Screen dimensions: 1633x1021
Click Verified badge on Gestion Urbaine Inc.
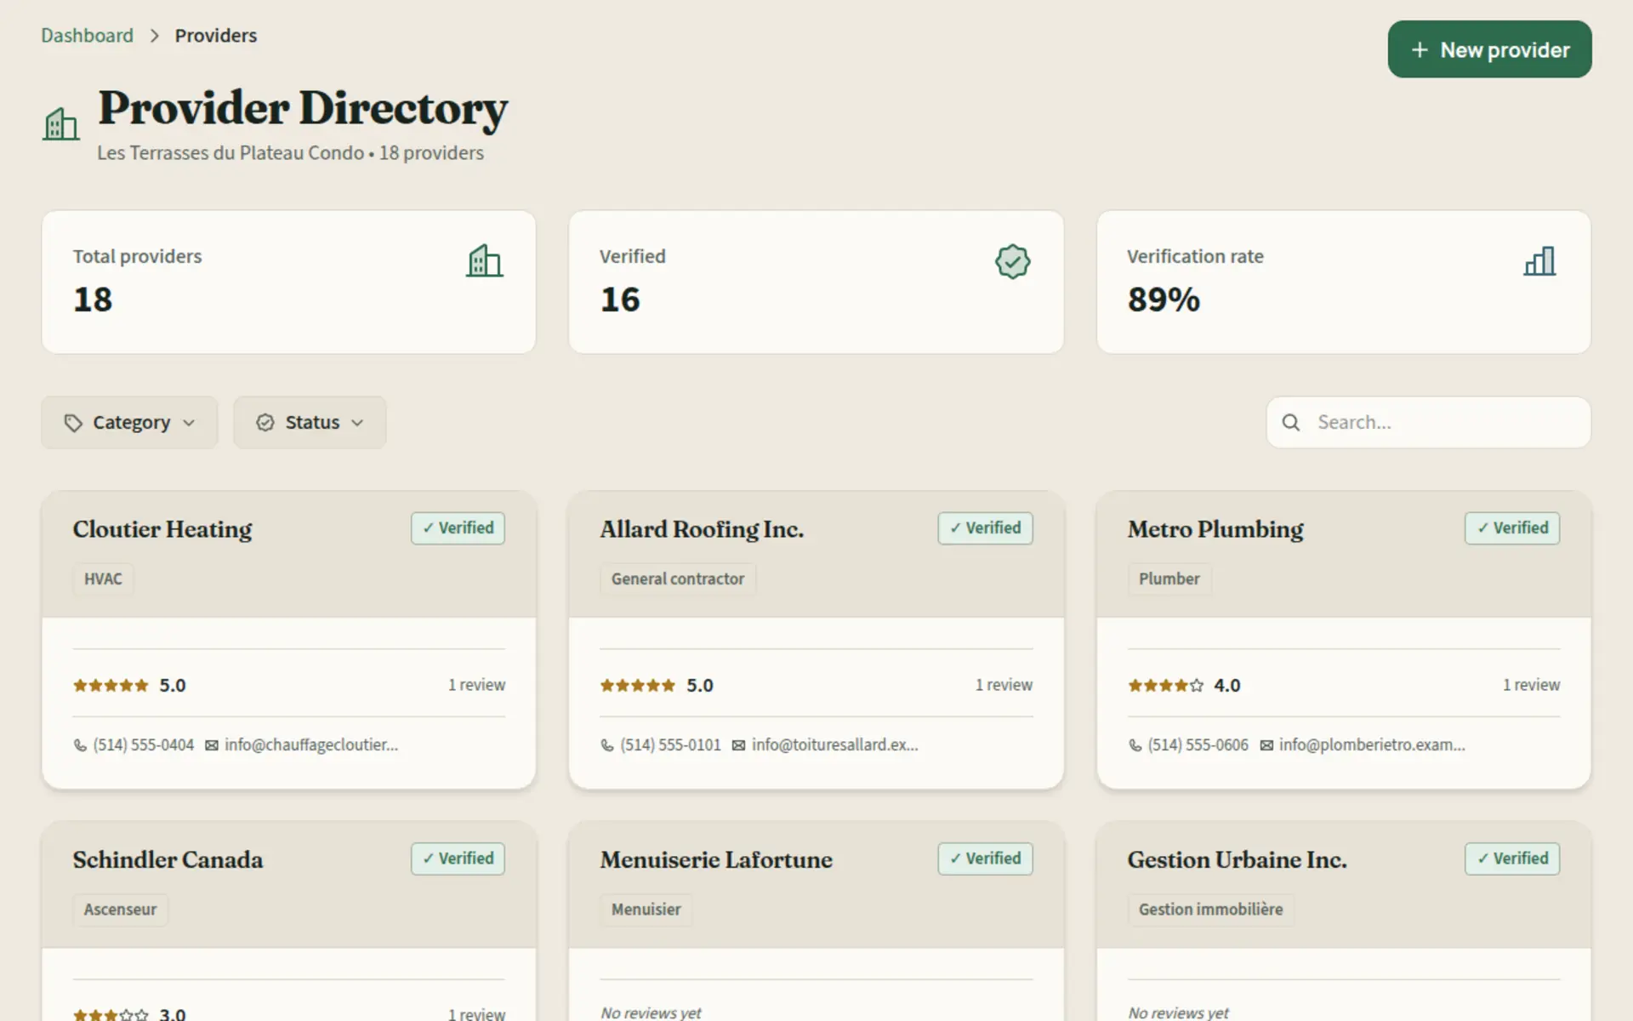1512,858
